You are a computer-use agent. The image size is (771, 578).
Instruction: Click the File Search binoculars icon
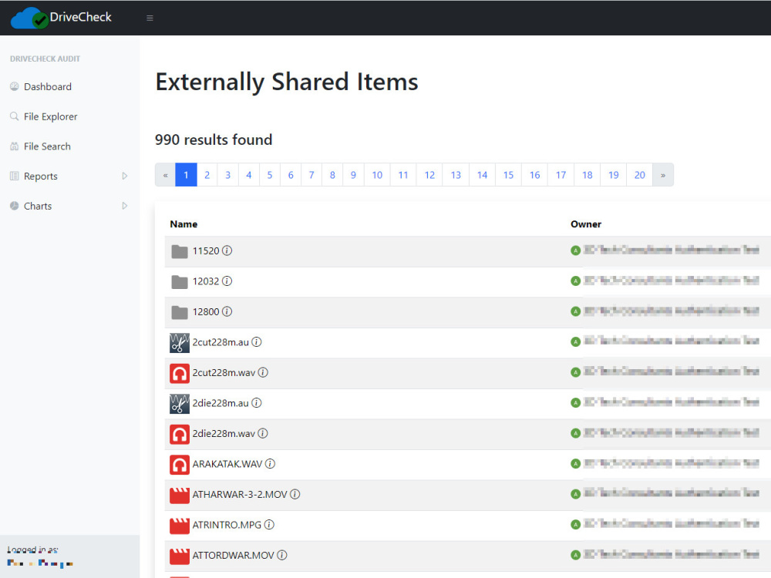tap(14, 146)
